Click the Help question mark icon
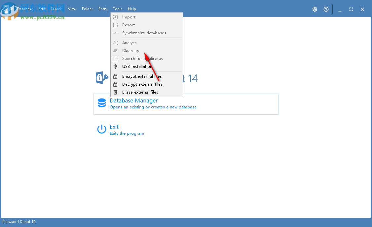The image size is (372, 227). pyautogui.click(x=326, y=9)
